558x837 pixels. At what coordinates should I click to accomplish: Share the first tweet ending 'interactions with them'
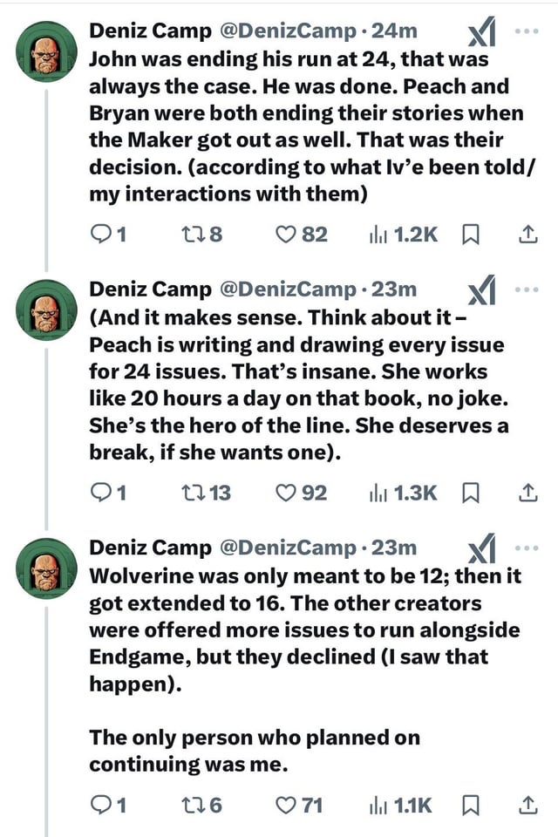tap(527, 235)
